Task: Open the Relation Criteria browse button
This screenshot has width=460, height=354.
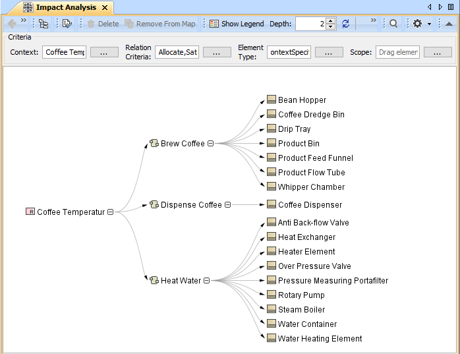Action: 217,52
